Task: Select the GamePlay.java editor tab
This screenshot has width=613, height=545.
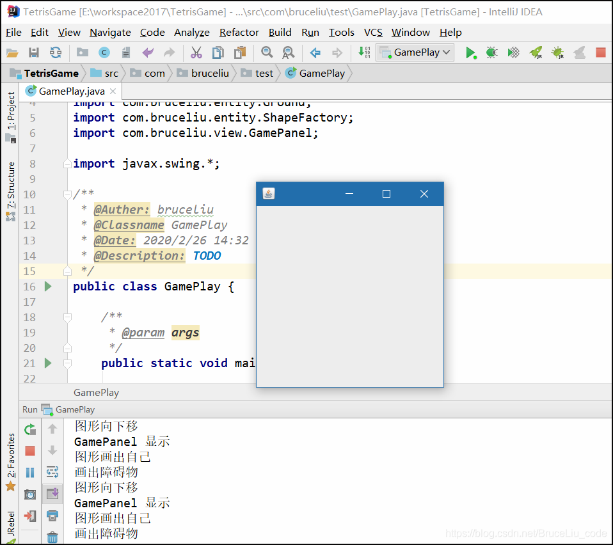Action: (x=71, y=91)
